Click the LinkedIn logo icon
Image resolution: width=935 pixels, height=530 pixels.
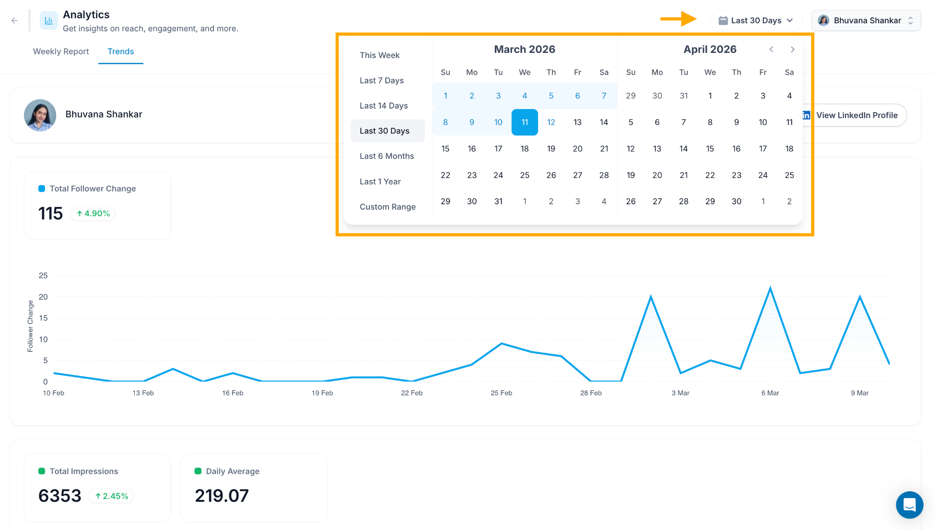click(806, 115)
